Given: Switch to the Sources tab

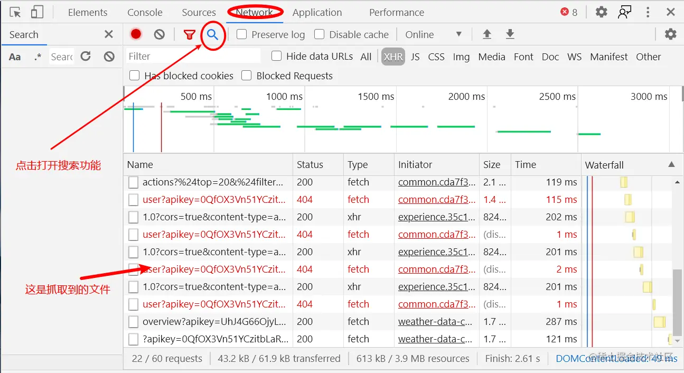Looking at the screenshot, I should 199,12.
